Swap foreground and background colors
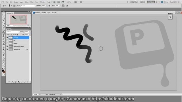The image size is (182, 102). pyautogui.click(x=5, y=68)
